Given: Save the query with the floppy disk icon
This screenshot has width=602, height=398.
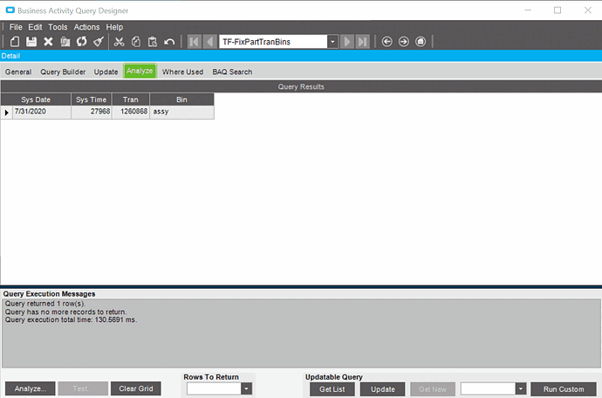Looking at the screenshot, I should click(31, 42).
